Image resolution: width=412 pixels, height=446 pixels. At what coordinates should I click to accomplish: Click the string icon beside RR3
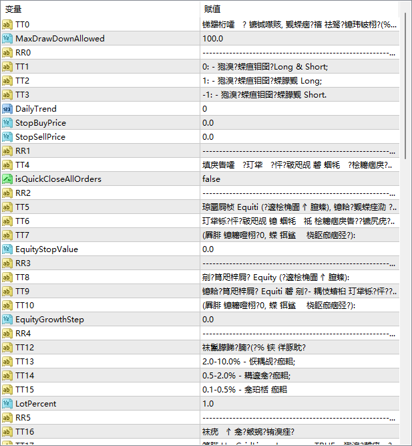coord(7,263)
